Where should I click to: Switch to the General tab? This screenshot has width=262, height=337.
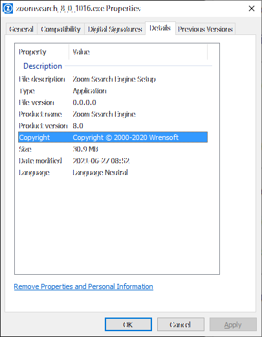21,29
